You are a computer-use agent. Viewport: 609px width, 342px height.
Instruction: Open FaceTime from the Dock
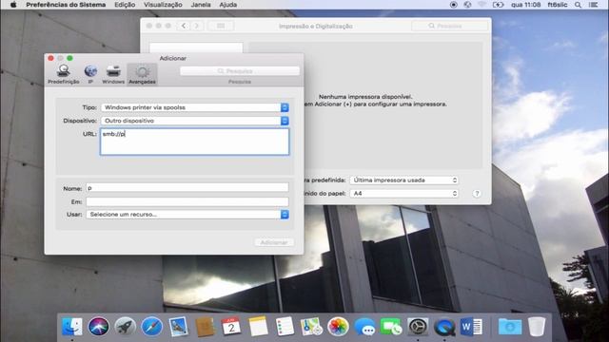[x=391, y=327]
